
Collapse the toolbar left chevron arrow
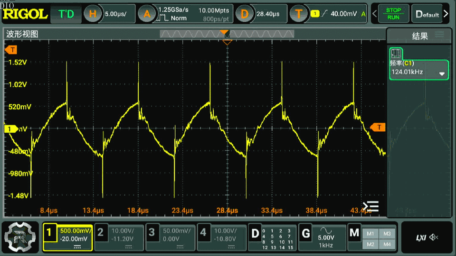375,14
